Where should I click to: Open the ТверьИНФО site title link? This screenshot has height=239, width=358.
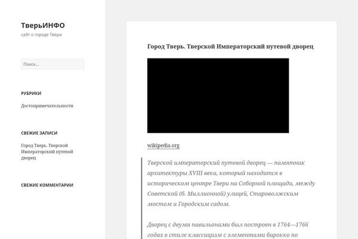click(x=43, y=25)
